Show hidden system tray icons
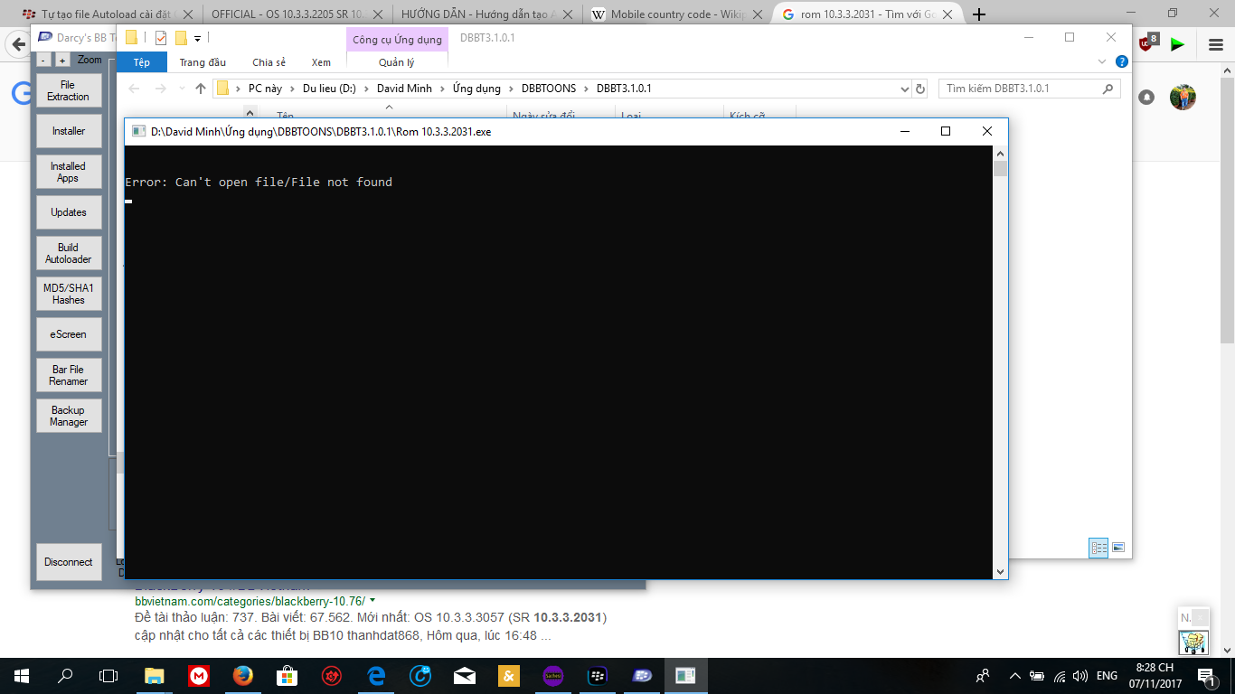 (x=1015, y=676)
